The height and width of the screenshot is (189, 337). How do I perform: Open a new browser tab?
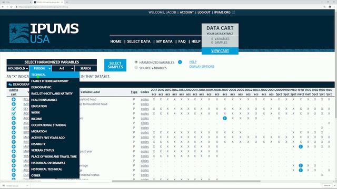(x=67, y=2)
